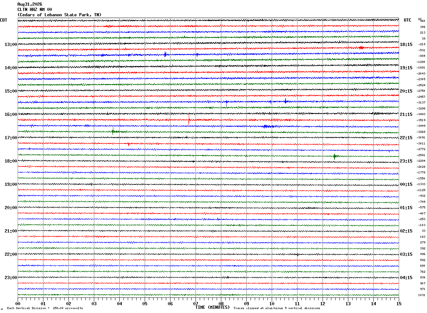Click the 18:15 UTC time label
Screen dimensions: 427x313
click(406, 45)
